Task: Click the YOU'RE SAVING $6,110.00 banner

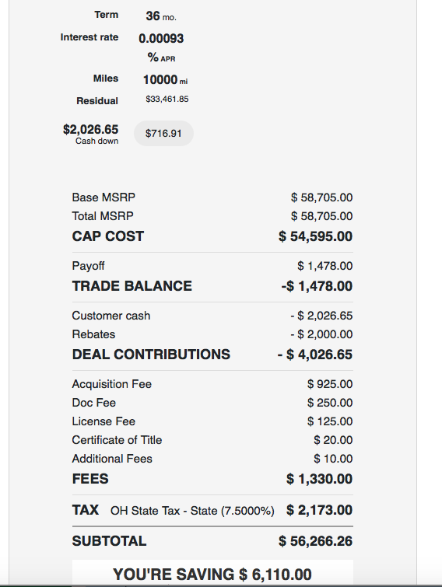Action: [212, 574]
